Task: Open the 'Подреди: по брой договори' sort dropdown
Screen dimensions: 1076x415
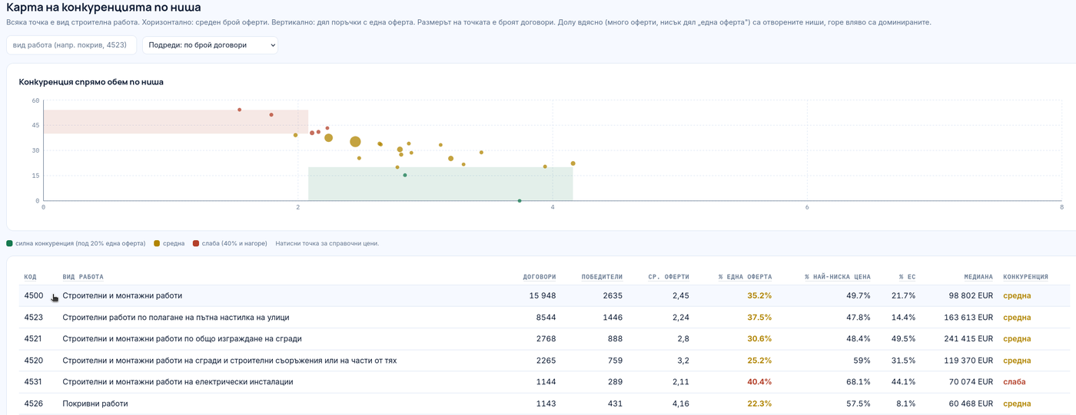Action: click(x=210, y=45)
